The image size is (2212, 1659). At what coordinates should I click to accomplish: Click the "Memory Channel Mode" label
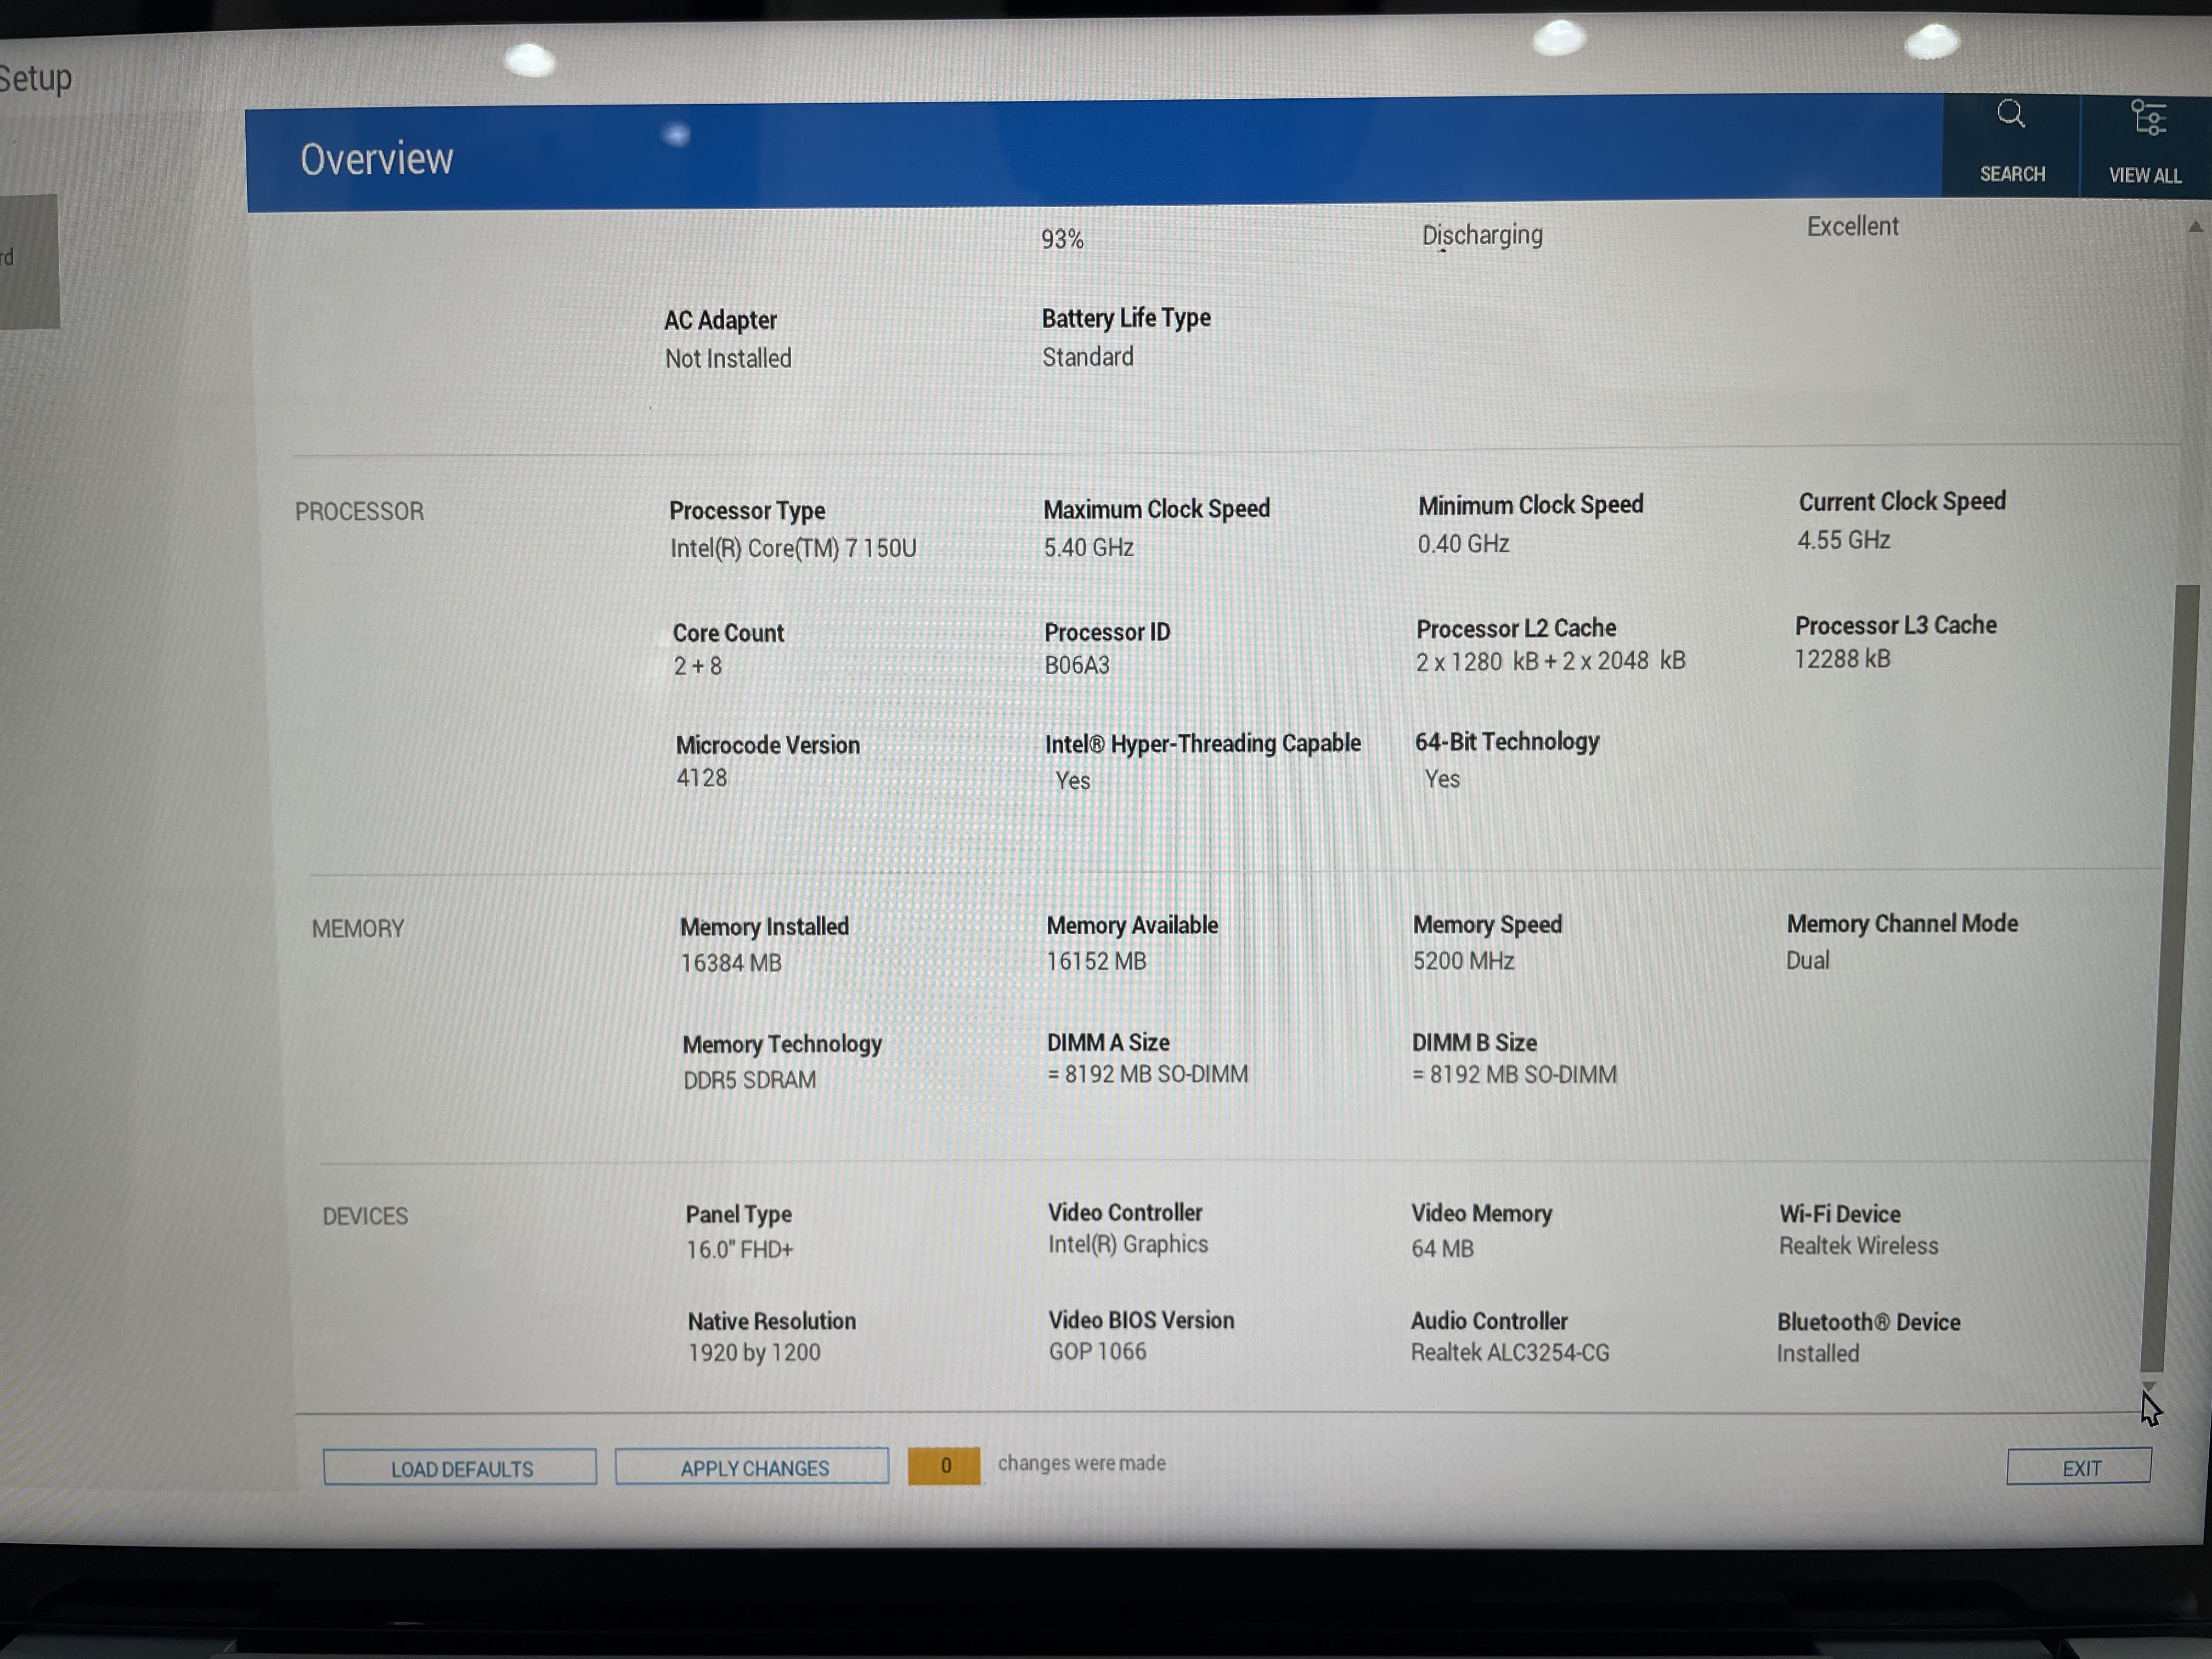pyautogui.click(x=1902, y=923)
